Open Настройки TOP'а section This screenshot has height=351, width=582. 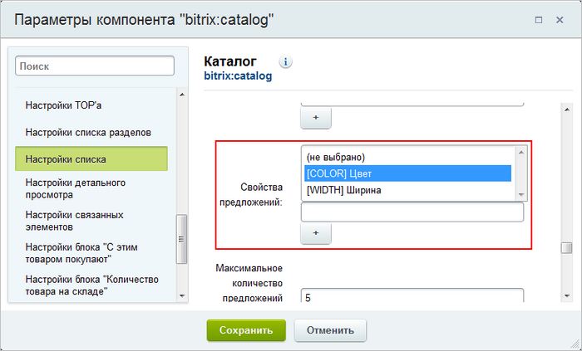point(63,105)
